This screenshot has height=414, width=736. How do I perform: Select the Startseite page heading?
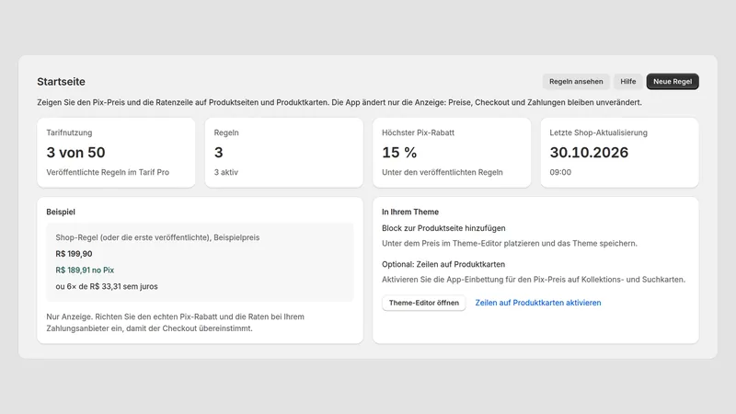coord(61,82)
